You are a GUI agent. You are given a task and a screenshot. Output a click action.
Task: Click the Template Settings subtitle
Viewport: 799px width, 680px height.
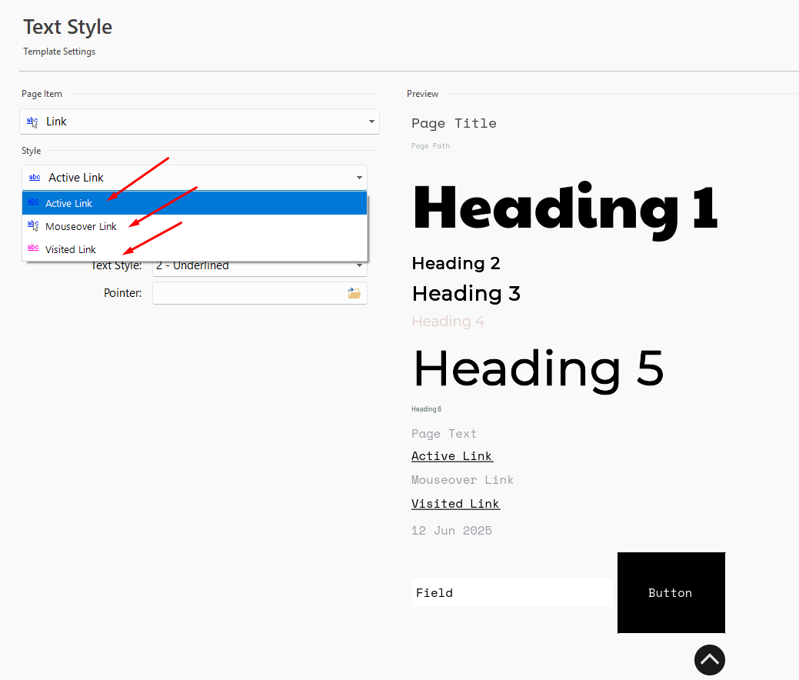59,52
